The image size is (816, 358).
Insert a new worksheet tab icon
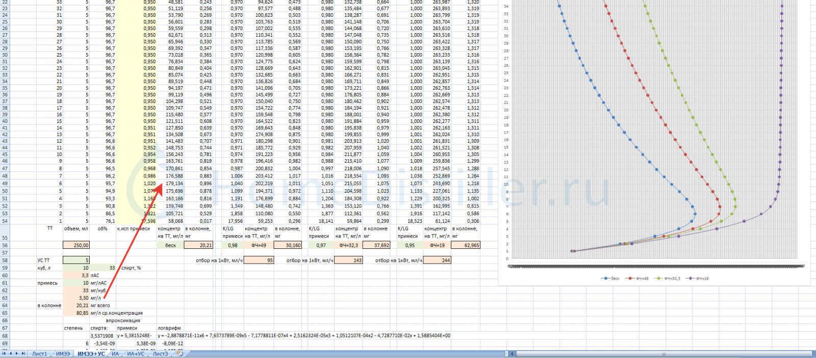click(x=180, y=353)
